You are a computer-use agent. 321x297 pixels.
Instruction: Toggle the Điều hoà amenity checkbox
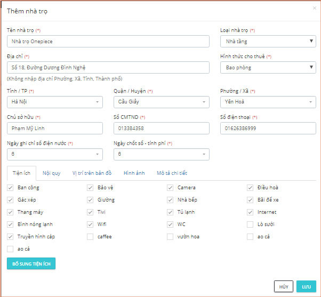pos(250,188)
